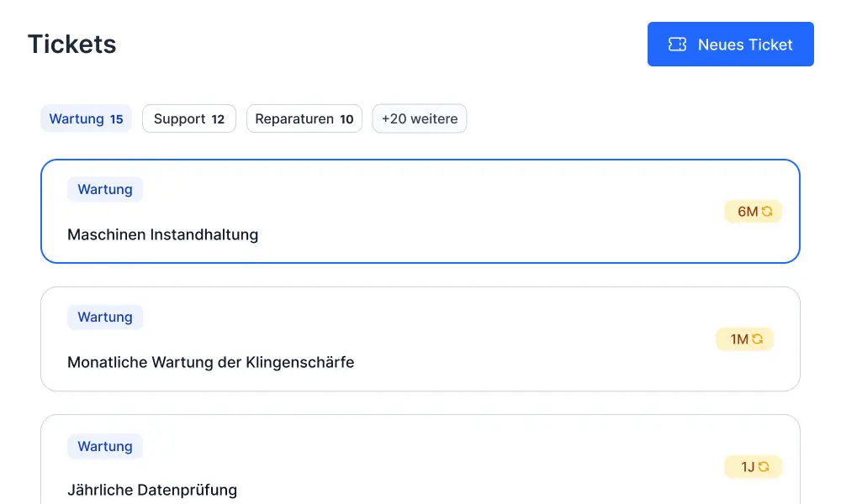Click the Support count badge 12

pyautogui.click(x=218, y=119)
